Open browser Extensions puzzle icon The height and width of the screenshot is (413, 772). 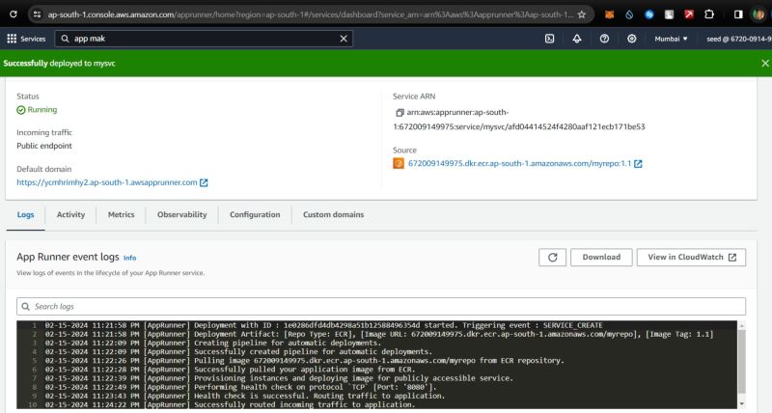[709, 14]
